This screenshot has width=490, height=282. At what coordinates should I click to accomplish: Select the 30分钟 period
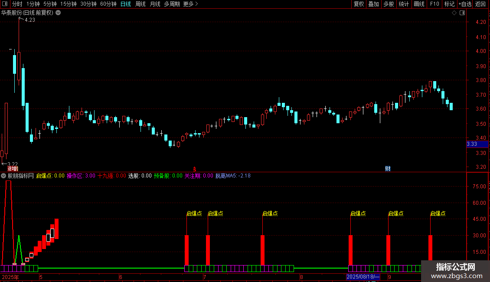88,4
